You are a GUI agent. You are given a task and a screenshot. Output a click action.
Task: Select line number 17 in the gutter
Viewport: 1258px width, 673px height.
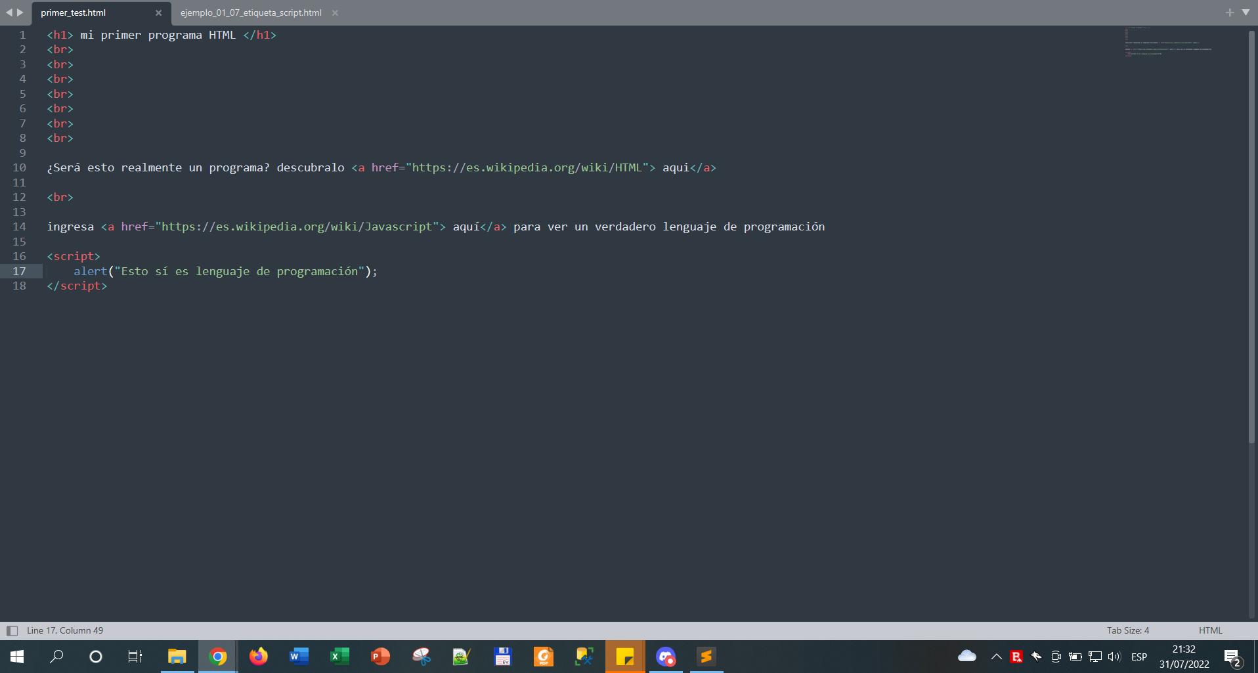(x=20, y=271)
